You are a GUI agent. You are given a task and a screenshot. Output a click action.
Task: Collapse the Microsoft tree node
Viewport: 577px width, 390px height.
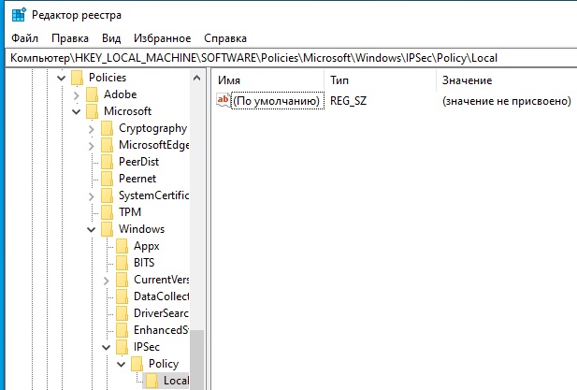76,111
